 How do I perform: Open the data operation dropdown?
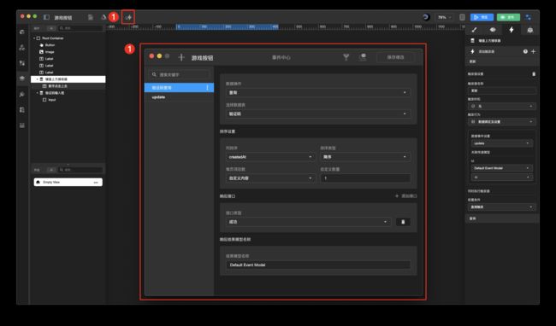[318, 92]
